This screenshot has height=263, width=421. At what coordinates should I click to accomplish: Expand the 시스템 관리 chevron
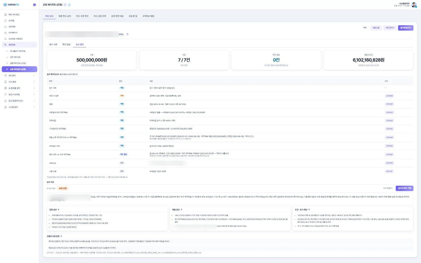click(x=34, y=107)
